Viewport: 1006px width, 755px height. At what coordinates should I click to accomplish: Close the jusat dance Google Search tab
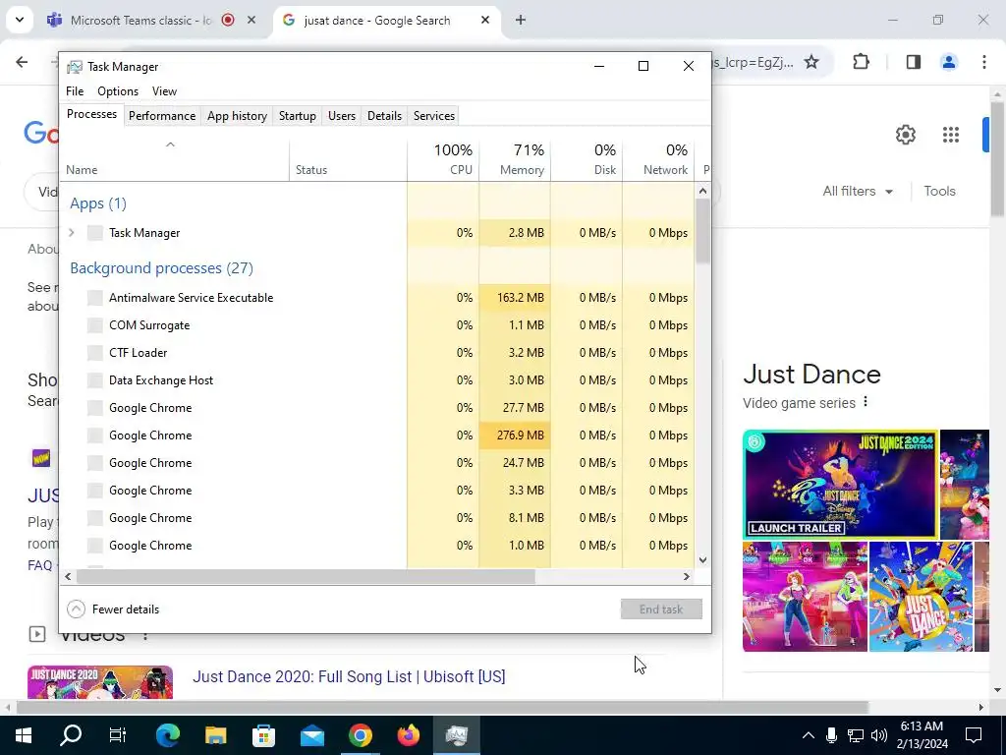tap(485, 20)
